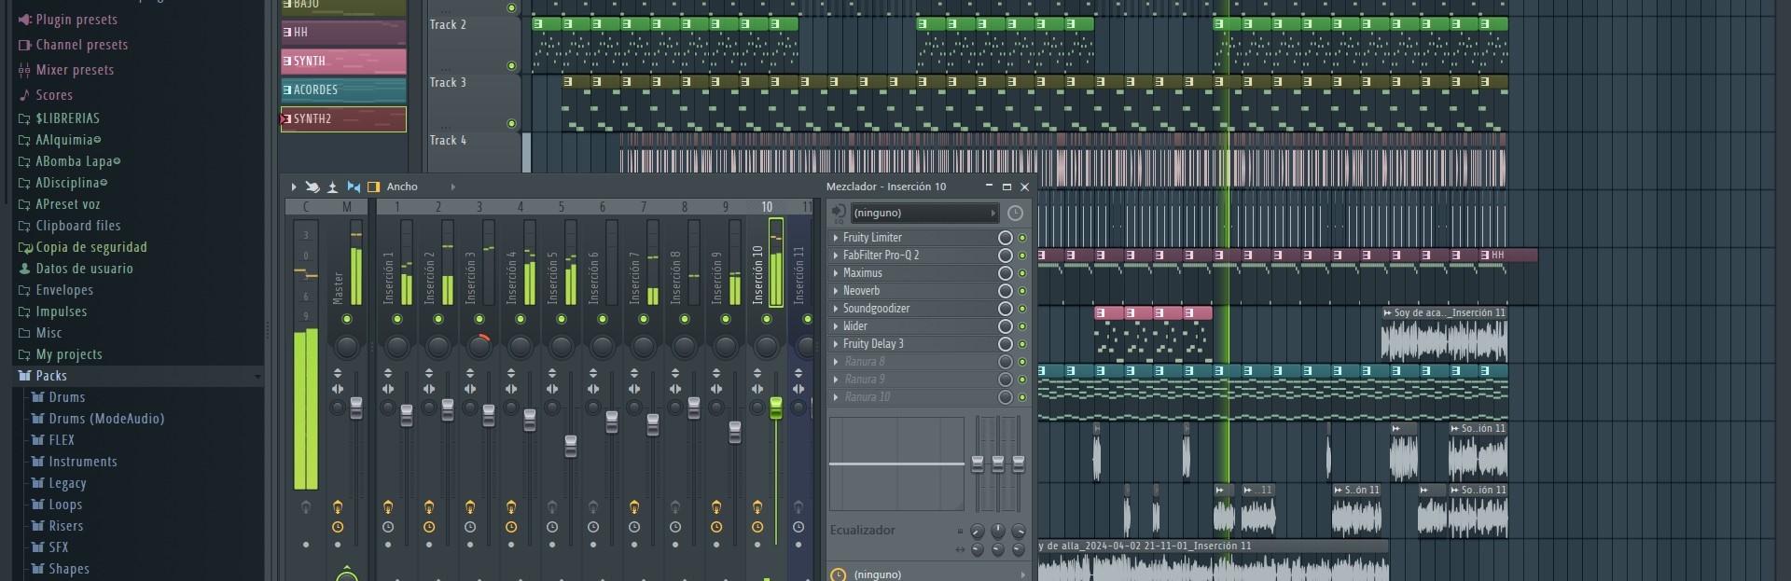
Task: Open the mixer input (ninguno) dropdown at top
Action: (x=923, y=214)
